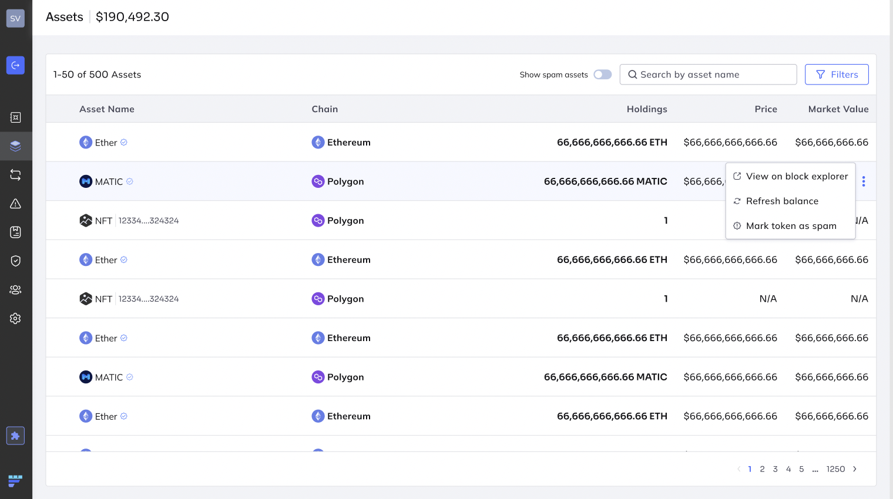Open the vault box sidebar icon

(16, 117)
